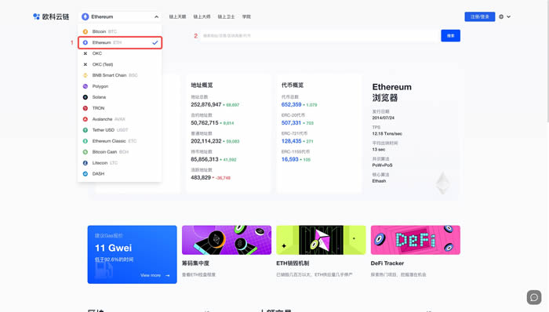The width and height of the screenshot is (549, 312).
Task: Click the checked Ethereum ETH option
Action: [120, 42]
